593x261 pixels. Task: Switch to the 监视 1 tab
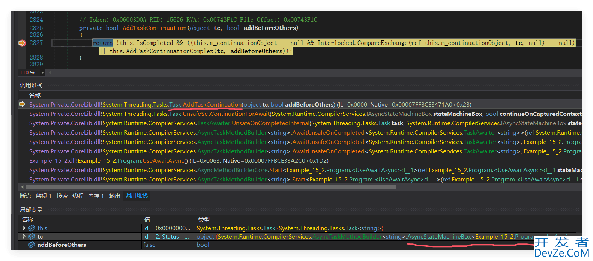point(44,196)
